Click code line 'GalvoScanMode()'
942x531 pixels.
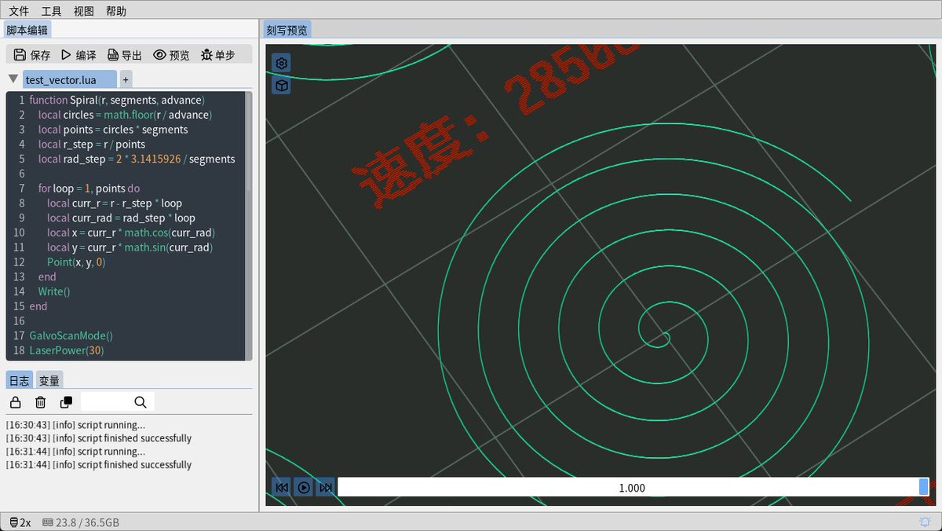click(x=71, y=335)
